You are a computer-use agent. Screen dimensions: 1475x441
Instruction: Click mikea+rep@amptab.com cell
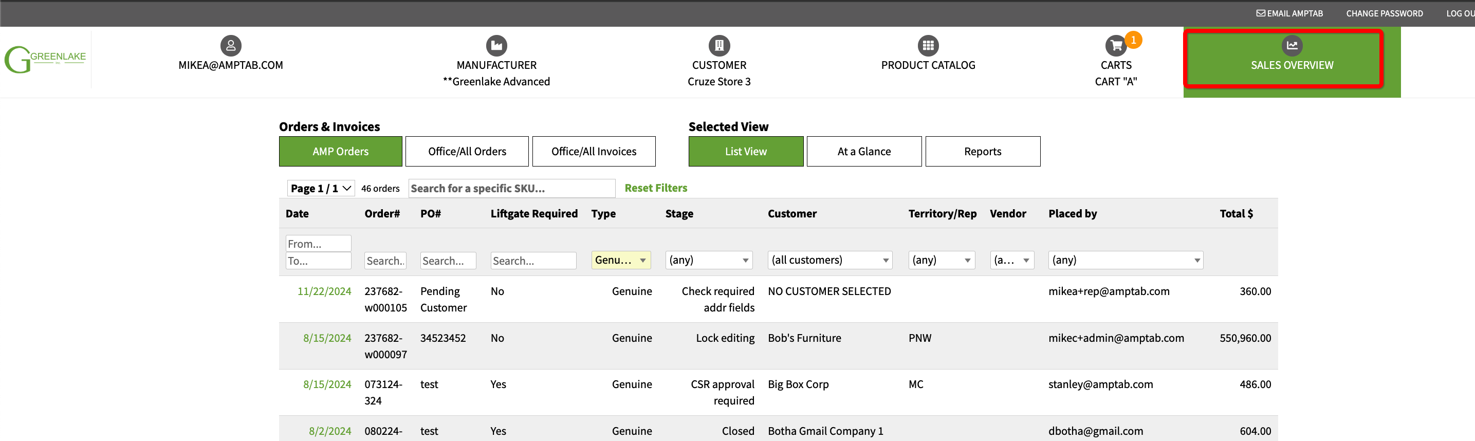click(x=1109, y=291)
